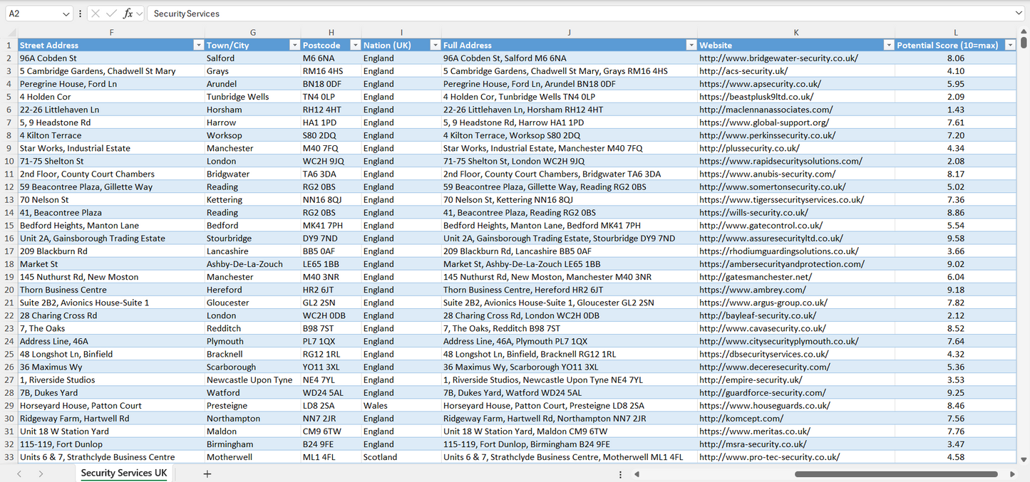The image size is (1030, 482).
Task: Add a new worksheet with plus button
Action: pos(207,473)
